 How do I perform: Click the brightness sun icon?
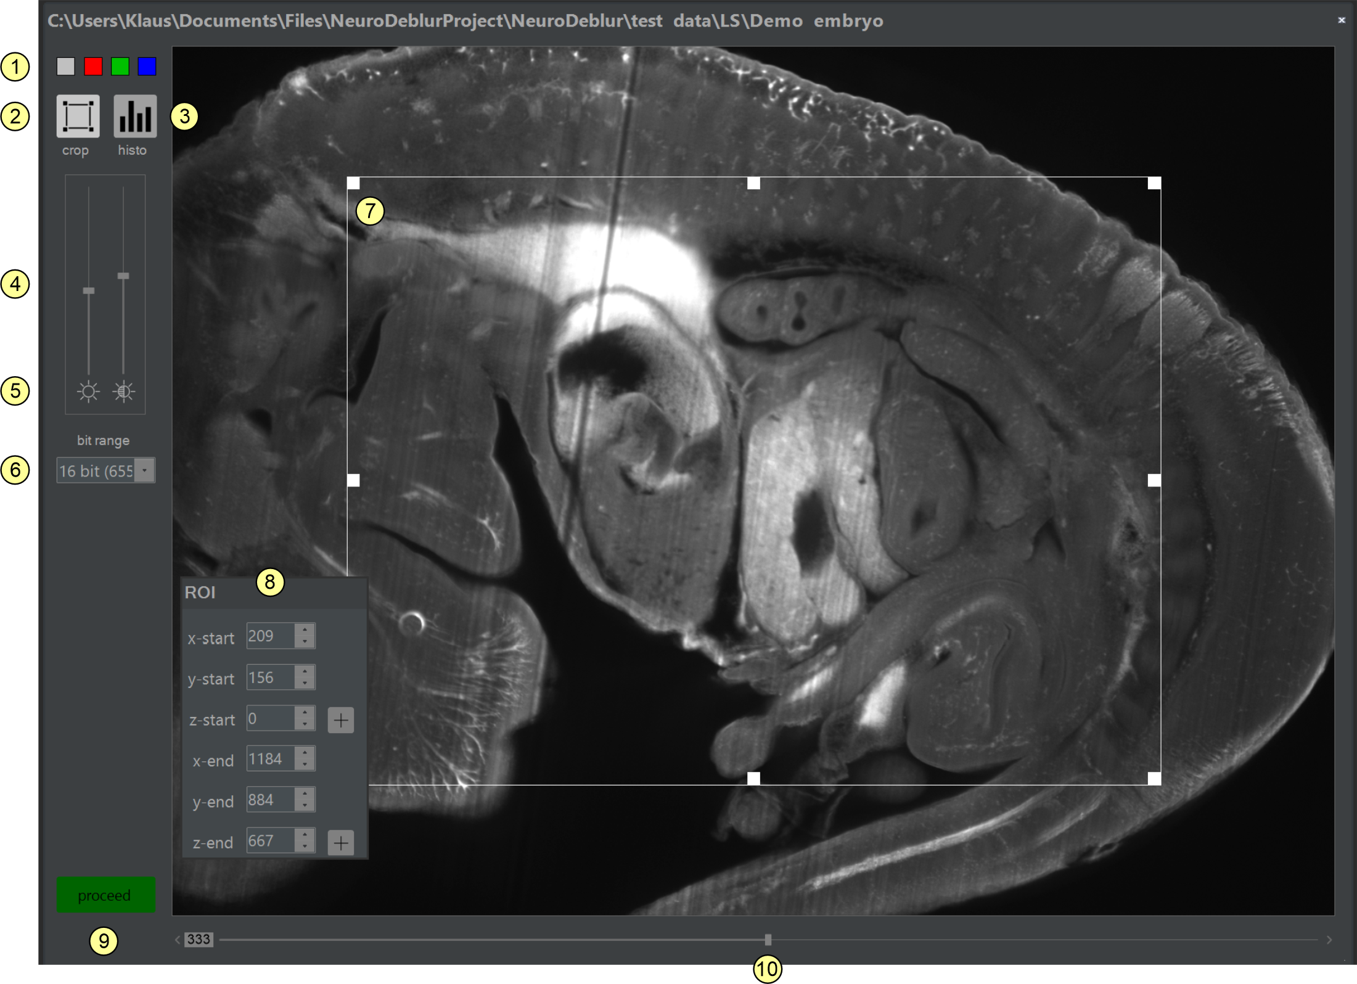tap(88, 392)
